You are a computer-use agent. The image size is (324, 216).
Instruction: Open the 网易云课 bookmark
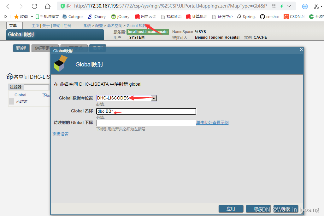pos(145,16)
